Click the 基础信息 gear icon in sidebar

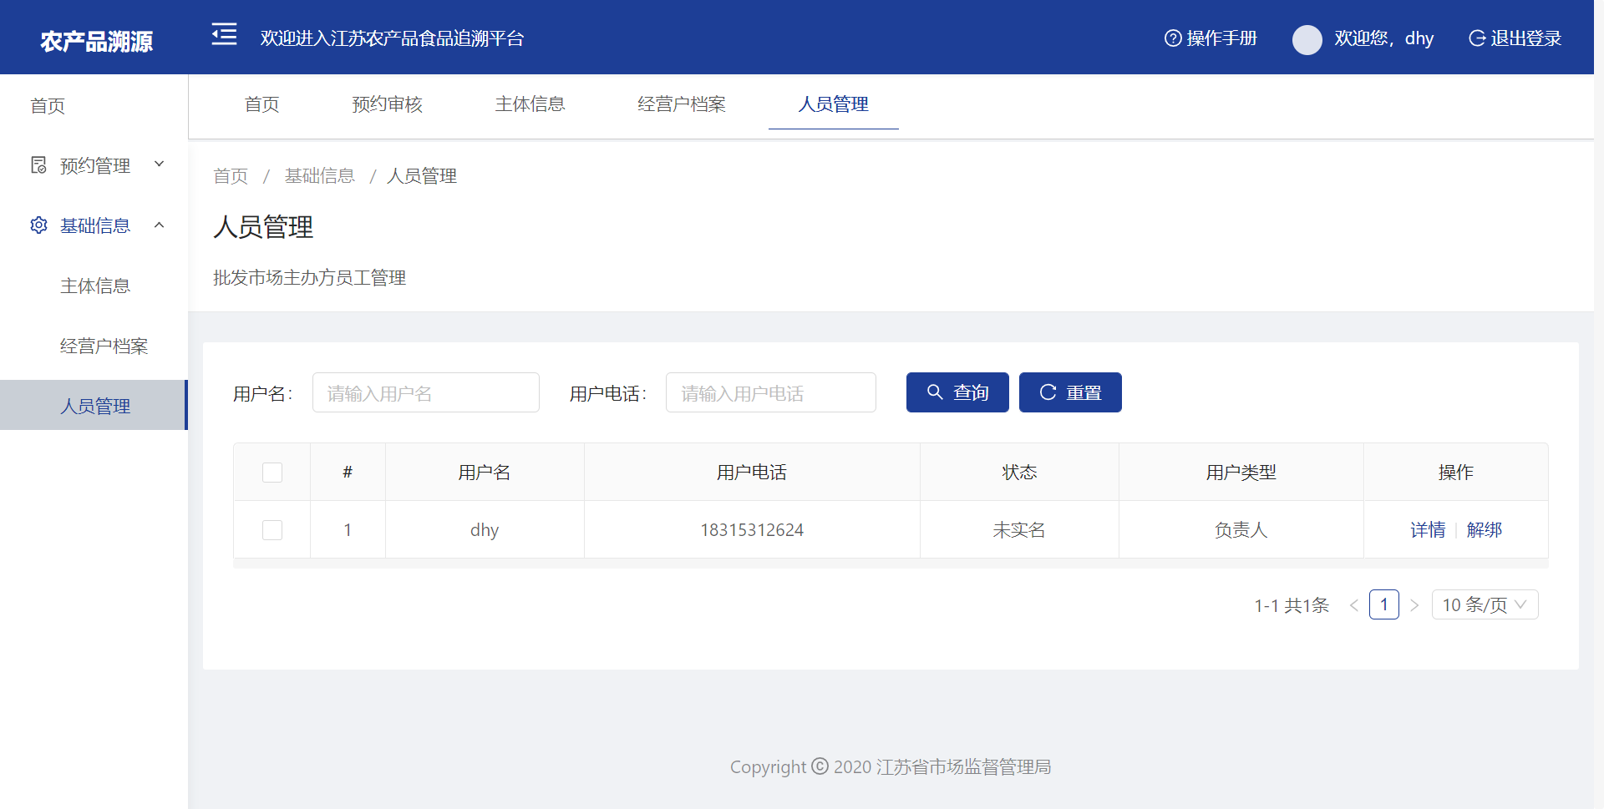coord(38,225)
